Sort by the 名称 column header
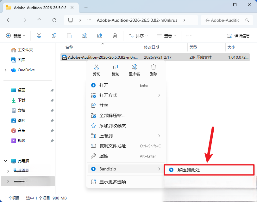This screenshot has width=257, height=202. [x=69, y=47]
